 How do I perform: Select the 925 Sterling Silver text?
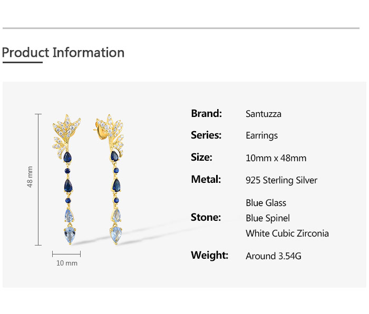(281, 180)
